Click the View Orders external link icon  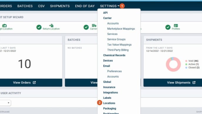(34, 82)
